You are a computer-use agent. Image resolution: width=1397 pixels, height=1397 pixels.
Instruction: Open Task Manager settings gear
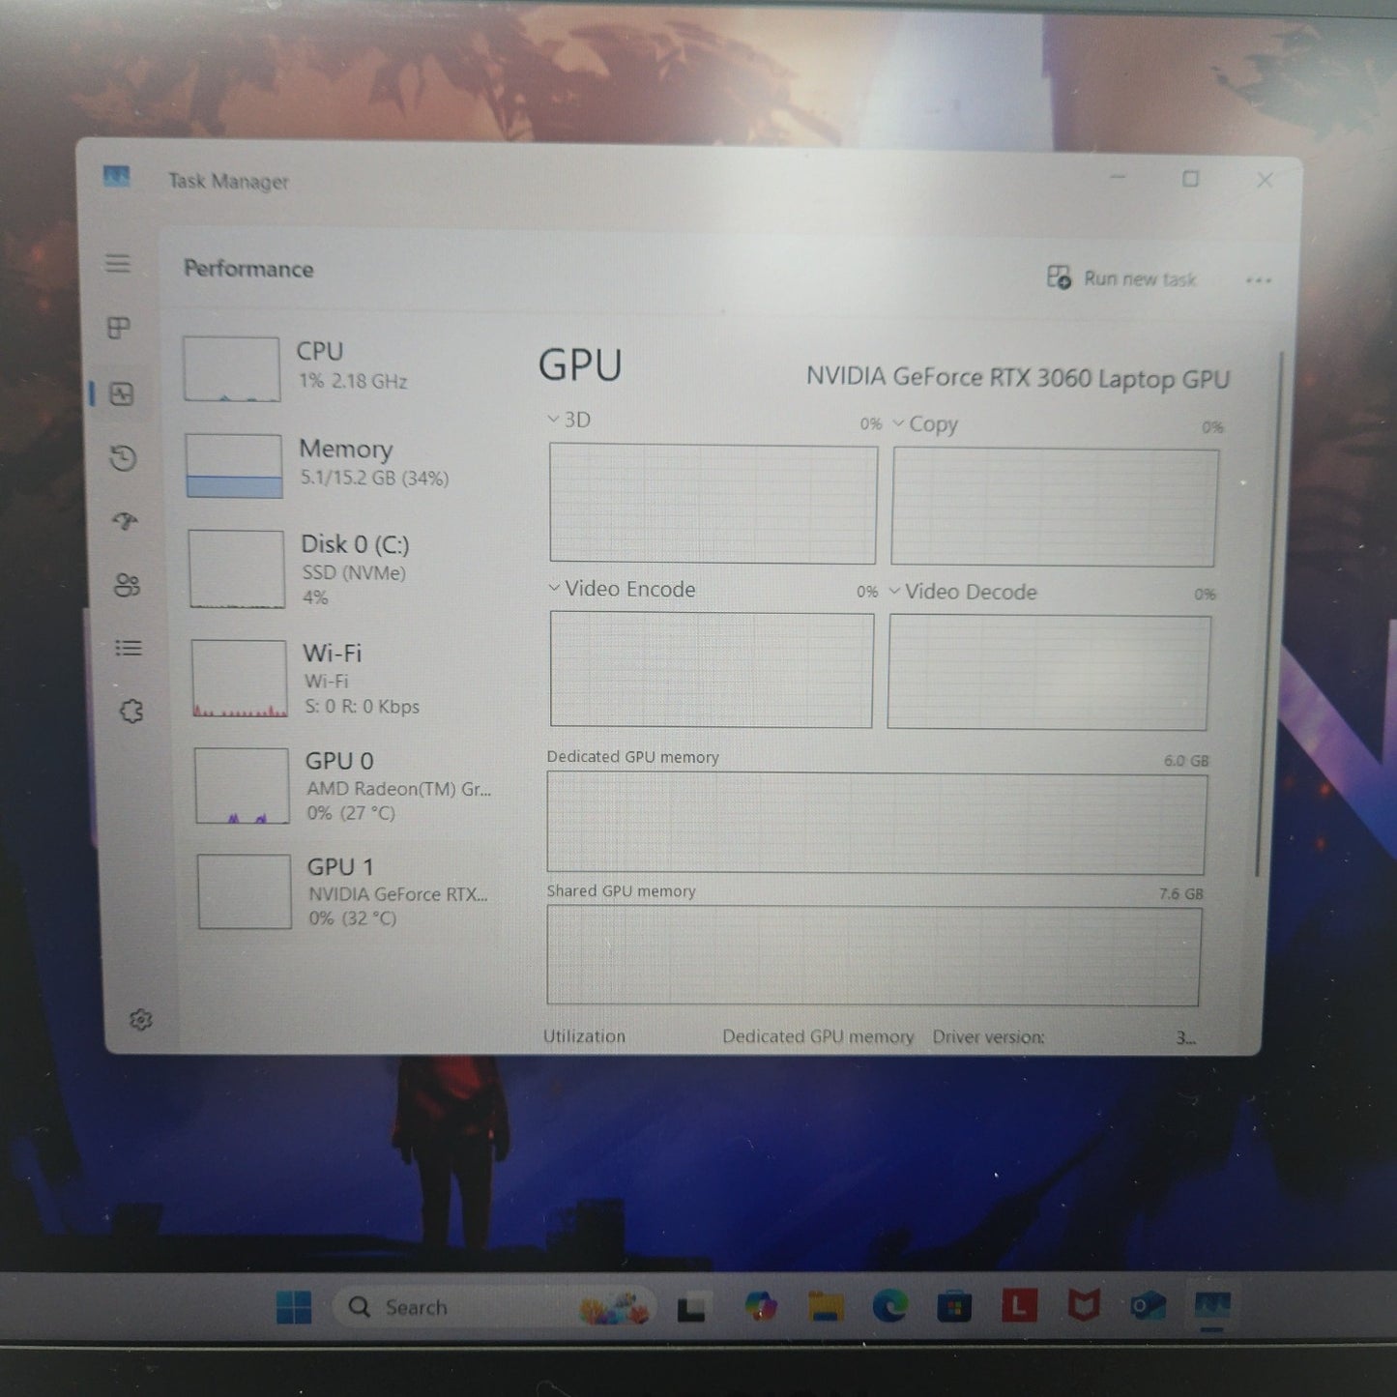141,1020
